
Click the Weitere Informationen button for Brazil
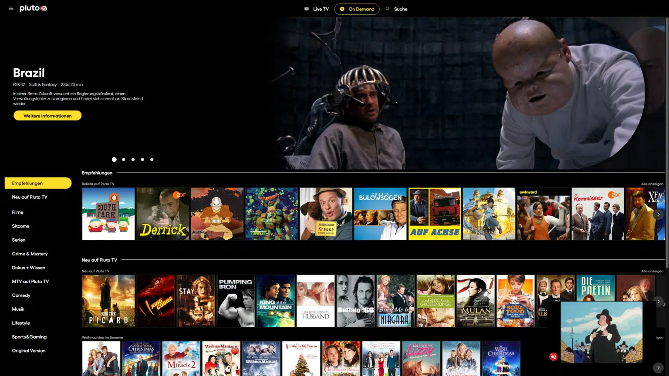47,115
